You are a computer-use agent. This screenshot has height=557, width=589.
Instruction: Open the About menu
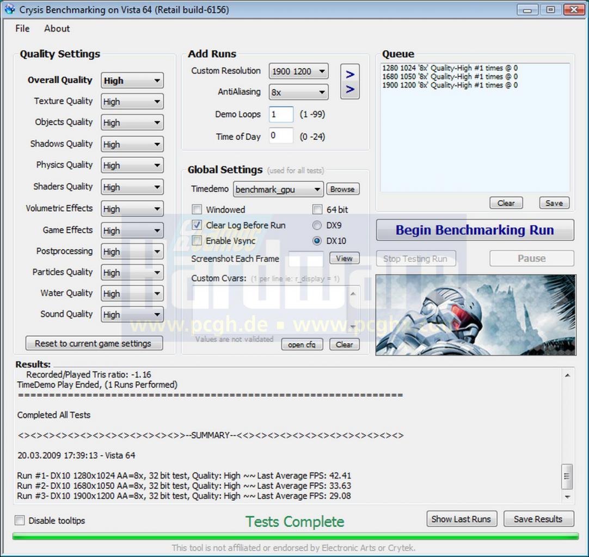(x=57, y=28)
